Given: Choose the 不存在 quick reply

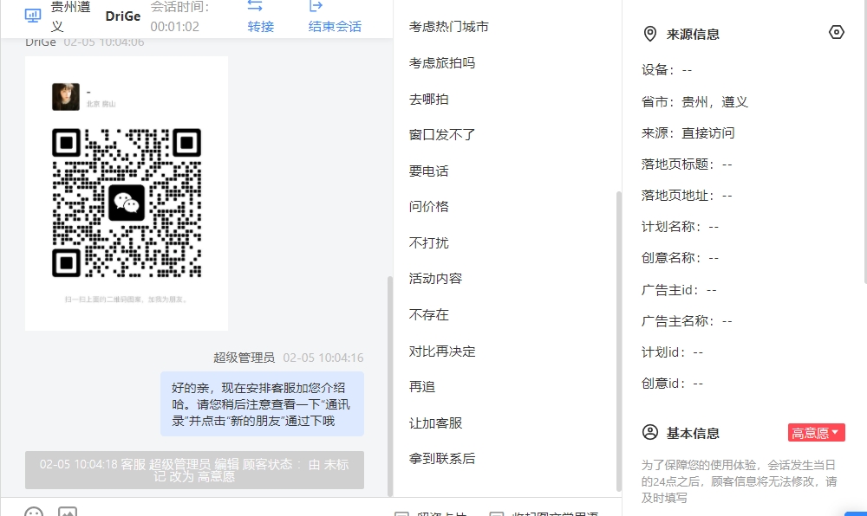Looking at the screenshot, I should 428,314.
